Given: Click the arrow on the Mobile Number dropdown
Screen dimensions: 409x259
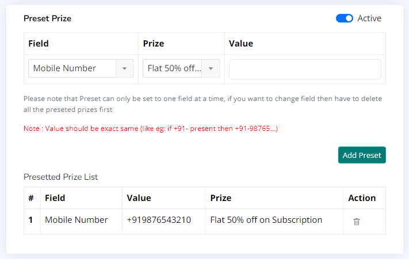Looking at the screenshot, I should pyautogui.click(x=124, y=68).
